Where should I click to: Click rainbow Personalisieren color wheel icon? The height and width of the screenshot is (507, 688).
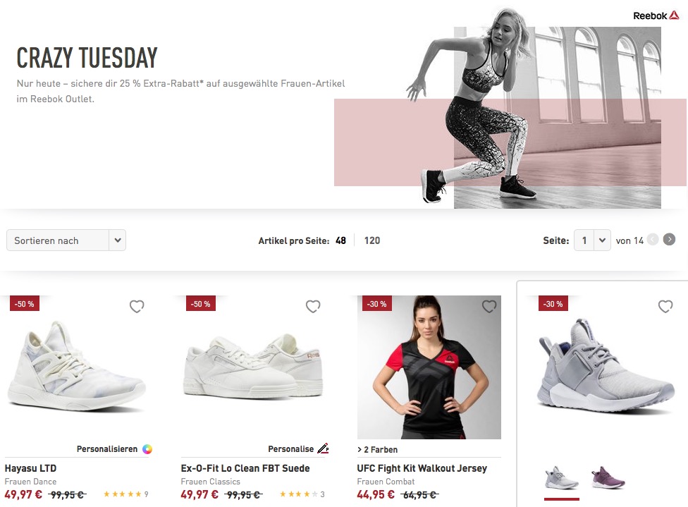pos(147,449)
